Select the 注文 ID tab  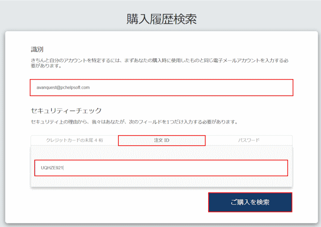(x=162, y=140)
